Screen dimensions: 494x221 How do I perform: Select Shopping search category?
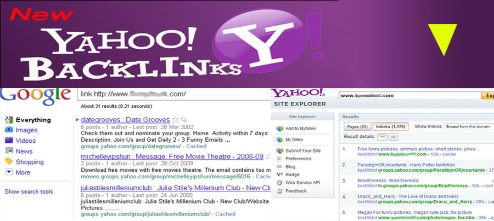(x=30, y=162)
